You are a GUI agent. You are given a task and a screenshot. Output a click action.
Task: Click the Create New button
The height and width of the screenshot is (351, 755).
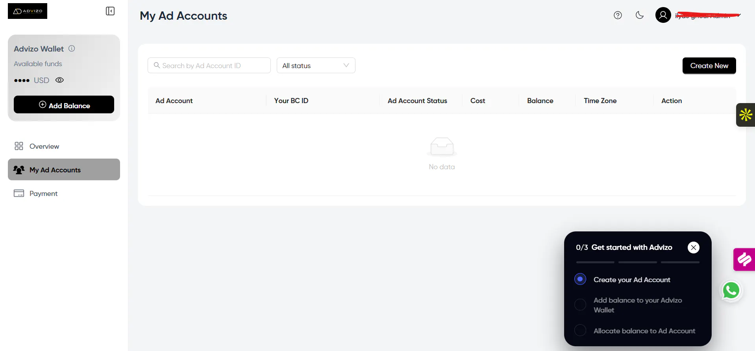pyautogui.click(x=709, y=66)
